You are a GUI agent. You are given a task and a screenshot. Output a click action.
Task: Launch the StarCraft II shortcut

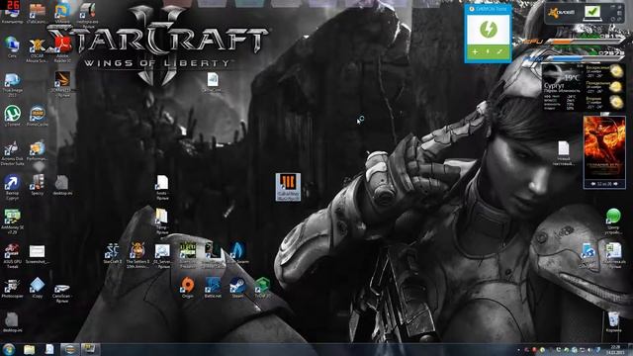(x=112, y=253)
